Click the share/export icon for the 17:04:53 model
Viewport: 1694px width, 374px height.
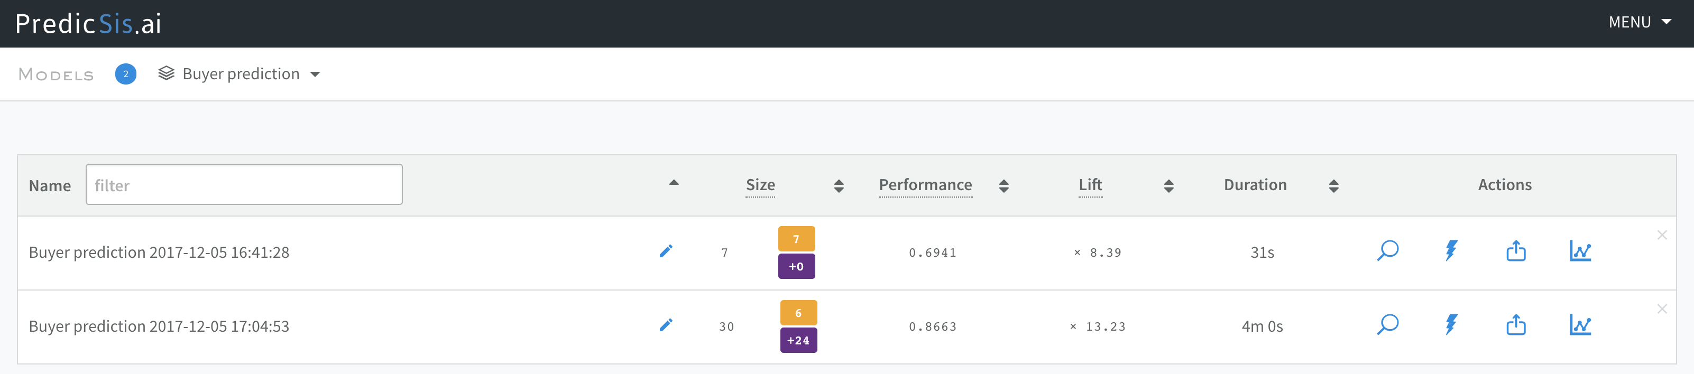tap(1516, 325)
